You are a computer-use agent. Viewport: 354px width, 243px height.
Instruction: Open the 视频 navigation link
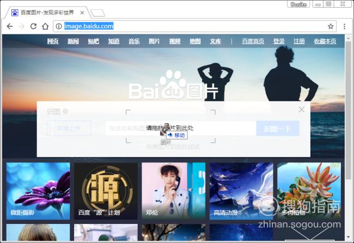175,41
